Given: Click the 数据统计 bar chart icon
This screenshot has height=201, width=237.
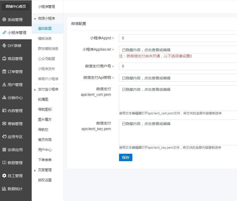Looking at the screenshot, I should point(4,189).
